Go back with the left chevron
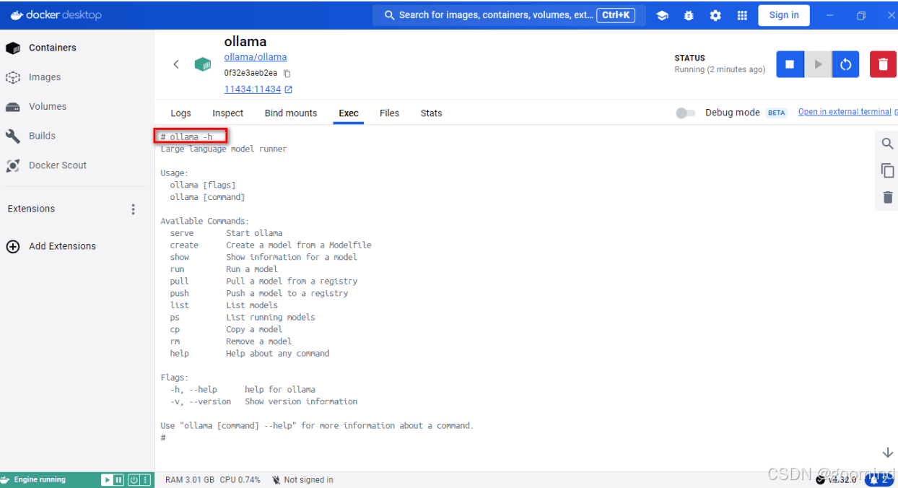This screenshot has width=898, height=488. 176,64
